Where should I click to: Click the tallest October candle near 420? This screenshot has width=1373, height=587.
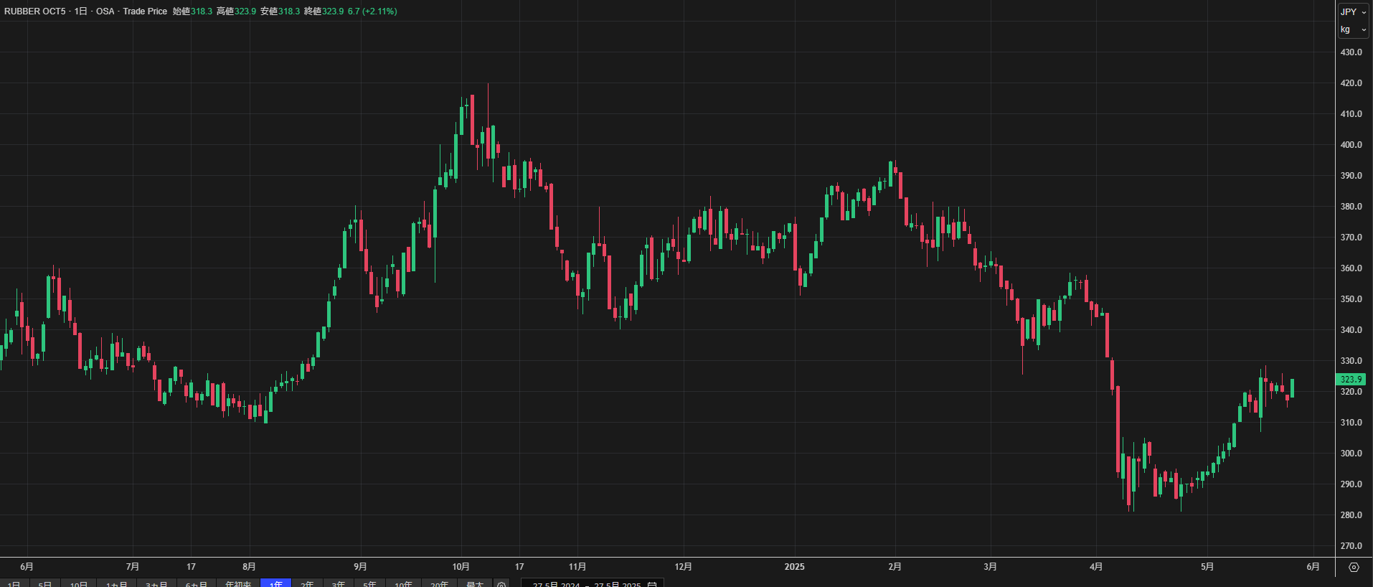click(488, 126)
